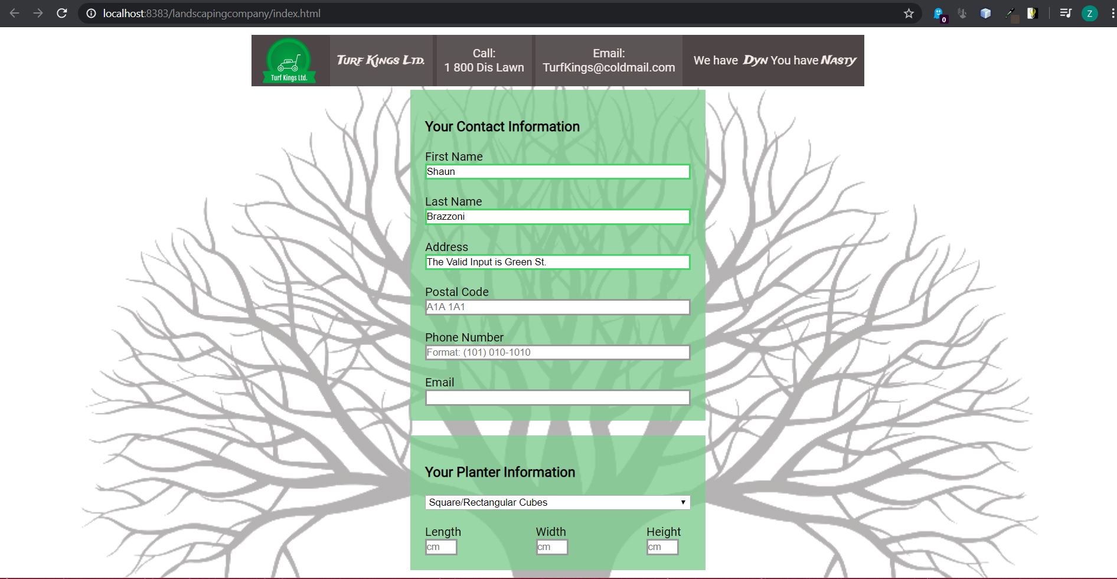Click the Postal Code input field
This screenshot has height=579, width=1117.
[x=557, y=307]
